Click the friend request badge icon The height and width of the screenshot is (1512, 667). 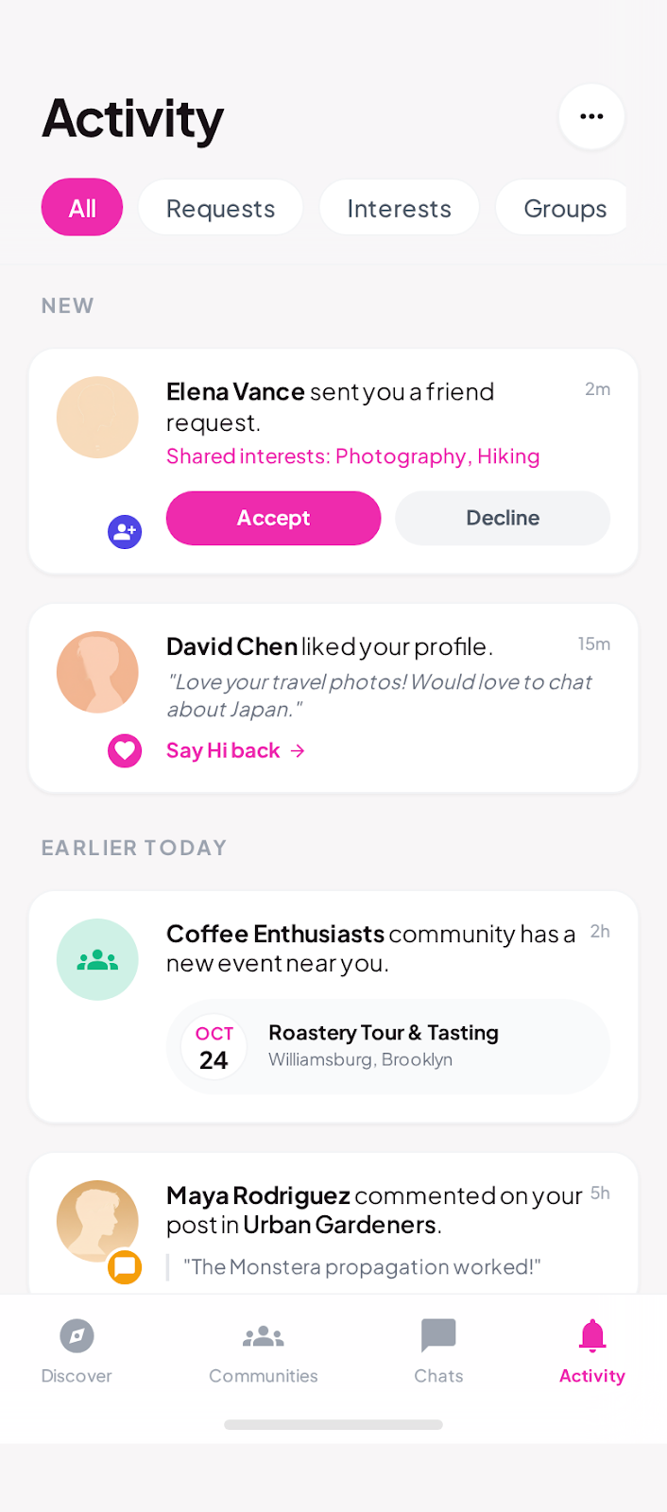pyautogui.click(x=125, y=532)
